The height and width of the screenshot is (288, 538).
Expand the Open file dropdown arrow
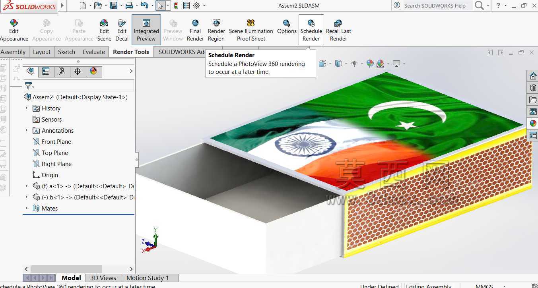pyautogui.click(x=106, y=6)
